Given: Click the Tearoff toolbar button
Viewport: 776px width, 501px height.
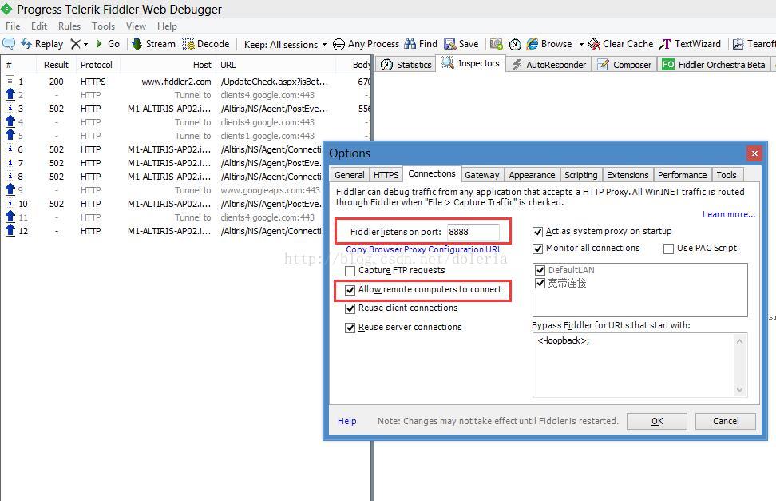Looking at the screenshot, I should [x=754, y=44].
